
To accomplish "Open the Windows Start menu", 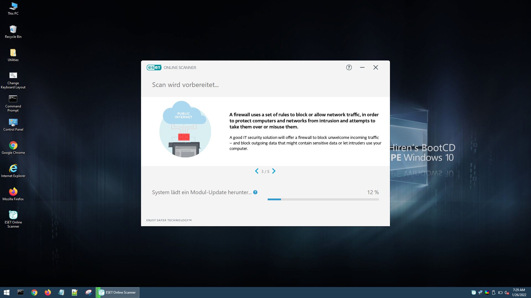I will (x=7, y=292).
